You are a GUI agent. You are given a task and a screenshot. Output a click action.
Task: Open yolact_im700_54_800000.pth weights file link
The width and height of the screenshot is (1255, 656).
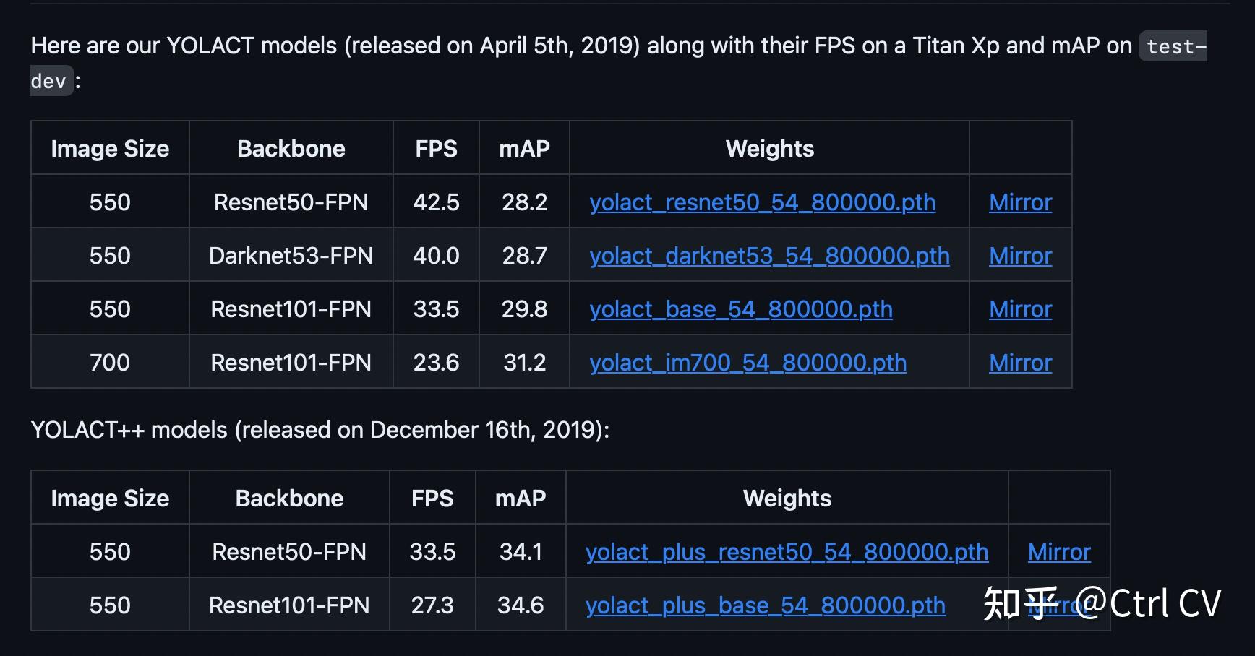[x=748, y=363]
